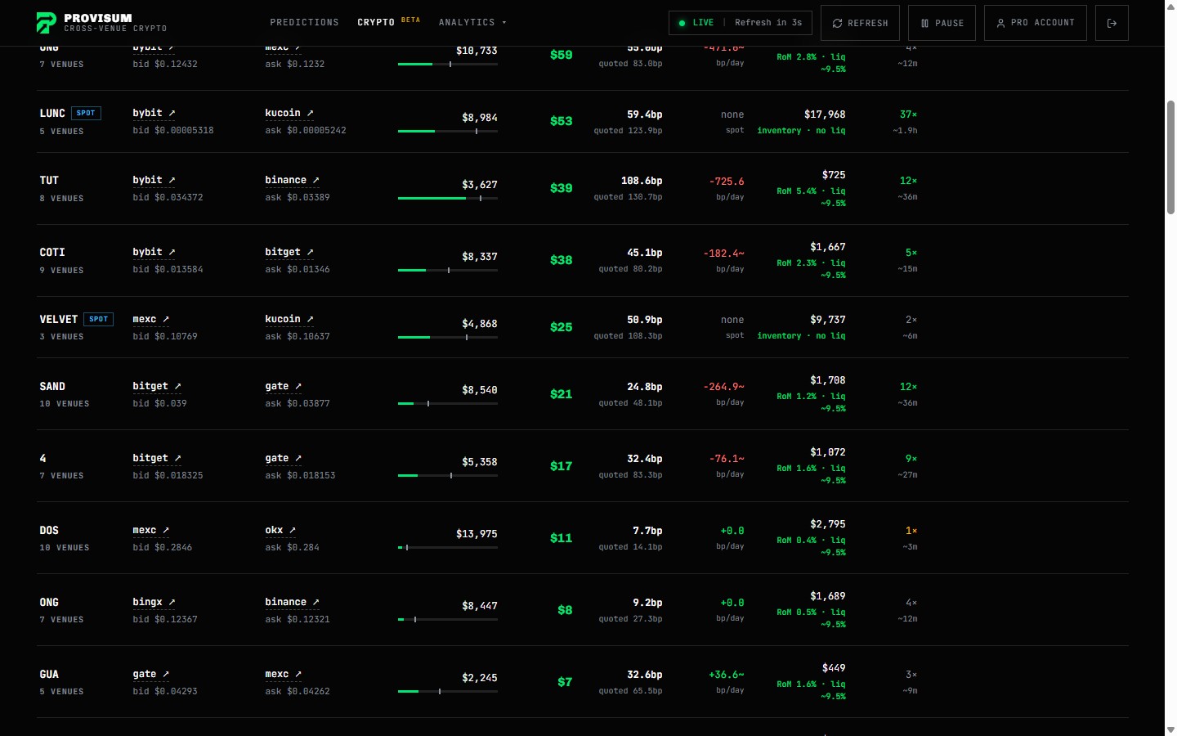Open mexc link in VELVET row
Image resolution: width=1177 pixels, height=736 pixels.
(x=151, y=319)
